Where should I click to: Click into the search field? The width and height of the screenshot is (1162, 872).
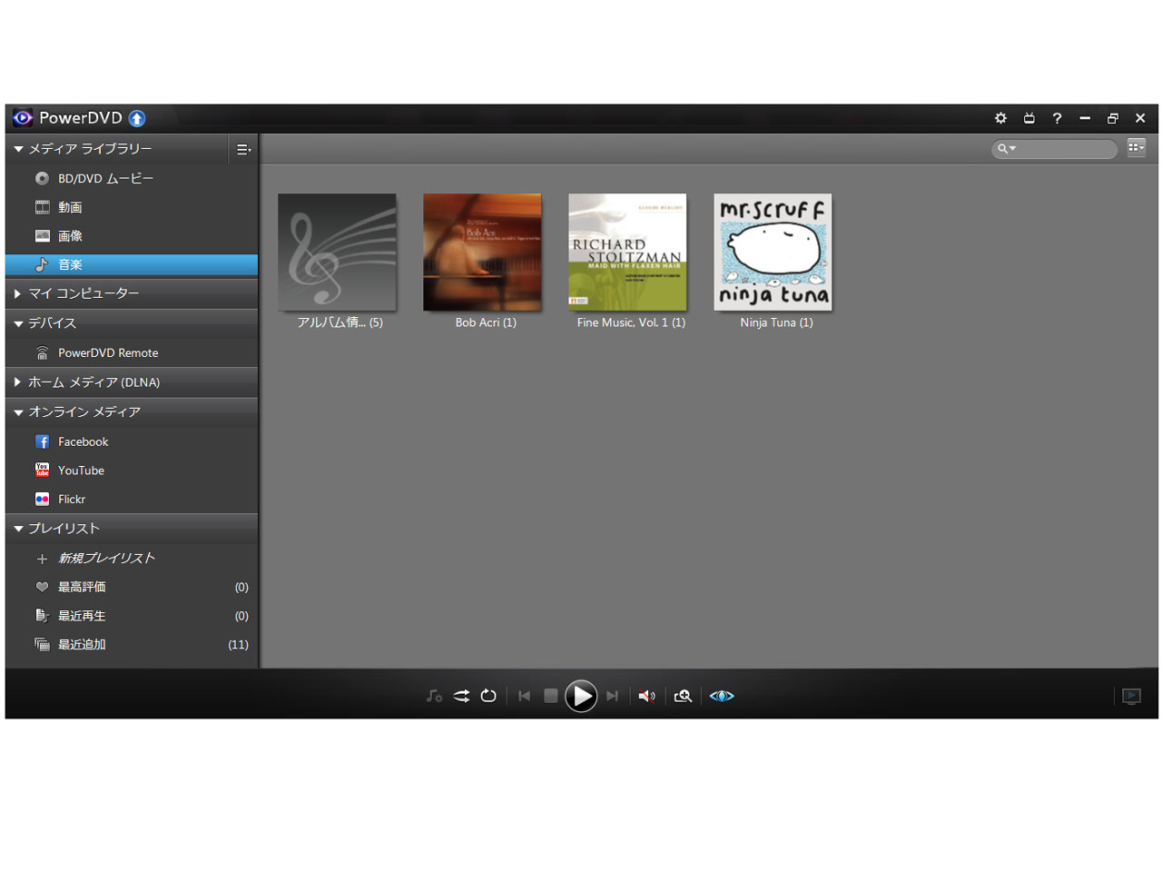click(1054, 148)
